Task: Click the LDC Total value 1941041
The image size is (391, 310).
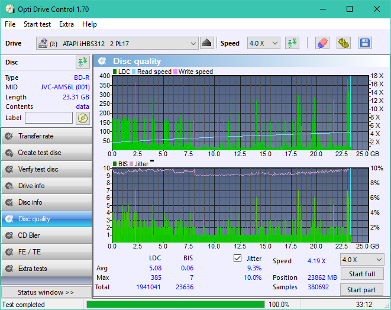Action: [x=148, y=287]
